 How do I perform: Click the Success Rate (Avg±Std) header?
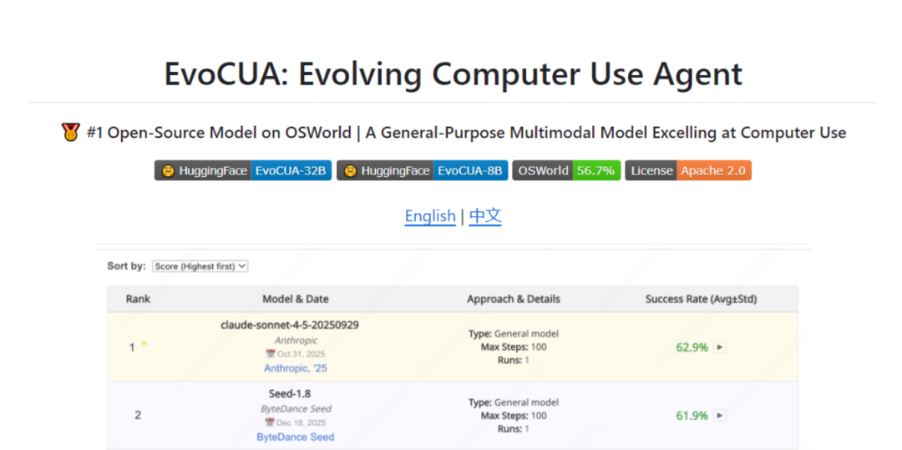[x=701, y=299]
